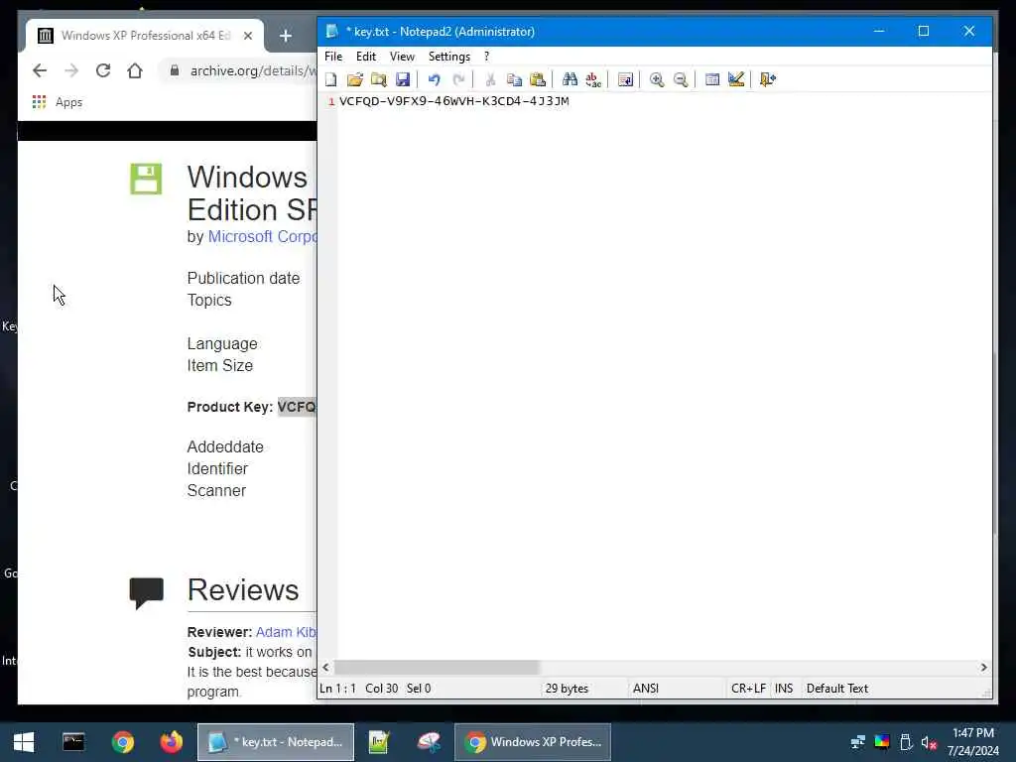This screenshot has width=1016, height=762.
Task: Click the Select Scheme toolbar icon
Action: click(x=712, y=79)
